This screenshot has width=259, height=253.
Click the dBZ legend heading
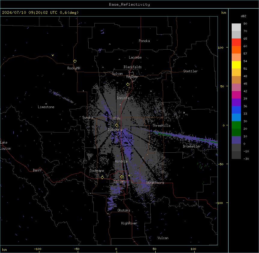(243, 16)
